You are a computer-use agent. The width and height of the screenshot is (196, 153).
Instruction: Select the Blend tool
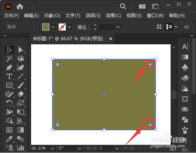point(21,139)
